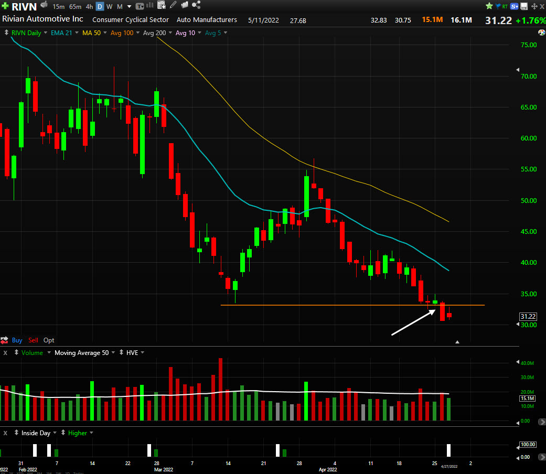Click resize arrows beside RIVN Daily
Image resolution: width=546 pixels, height=474 pixels.
(6, 33)
